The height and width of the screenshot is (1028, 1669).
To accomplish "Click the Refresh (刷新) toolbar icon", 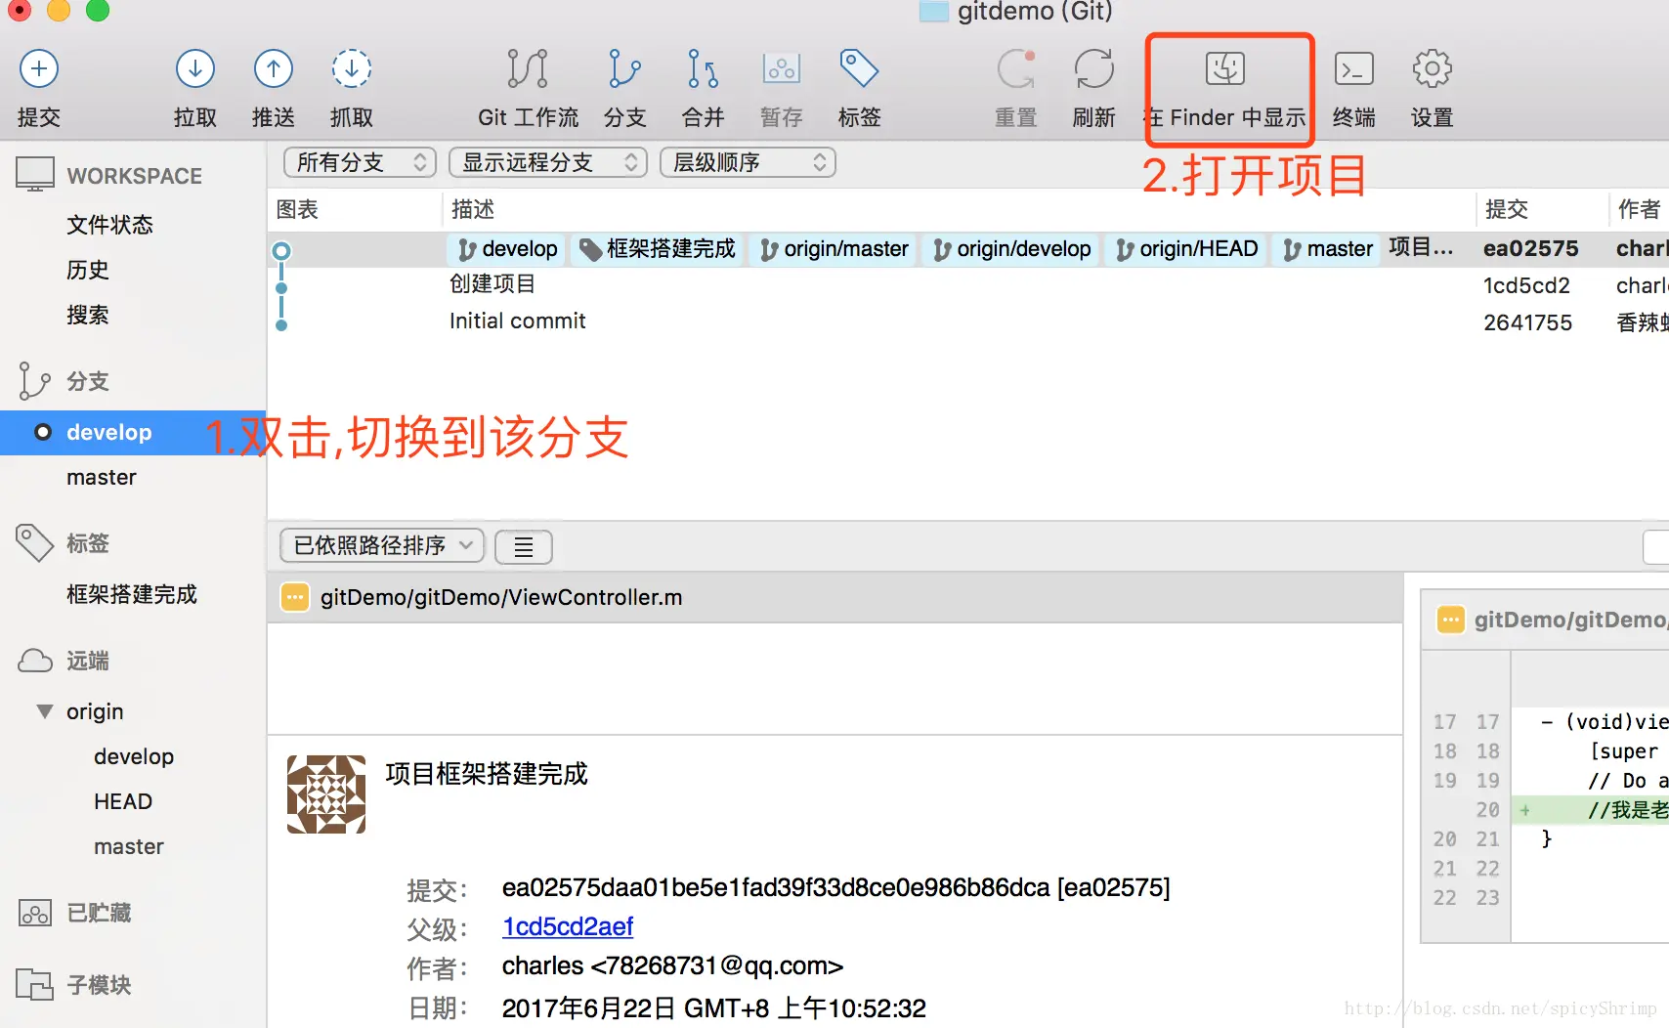I will point(1094,68).
